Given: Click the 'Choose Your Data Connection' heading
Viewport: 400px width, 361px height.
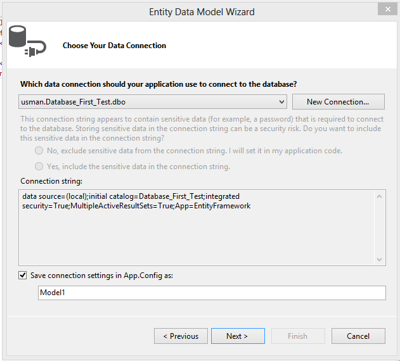Looking at the screenshot, I should click(x=114, y=46).
